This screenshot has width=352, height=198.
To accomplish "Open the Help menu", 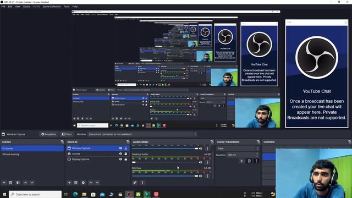I will click(75, 7).
